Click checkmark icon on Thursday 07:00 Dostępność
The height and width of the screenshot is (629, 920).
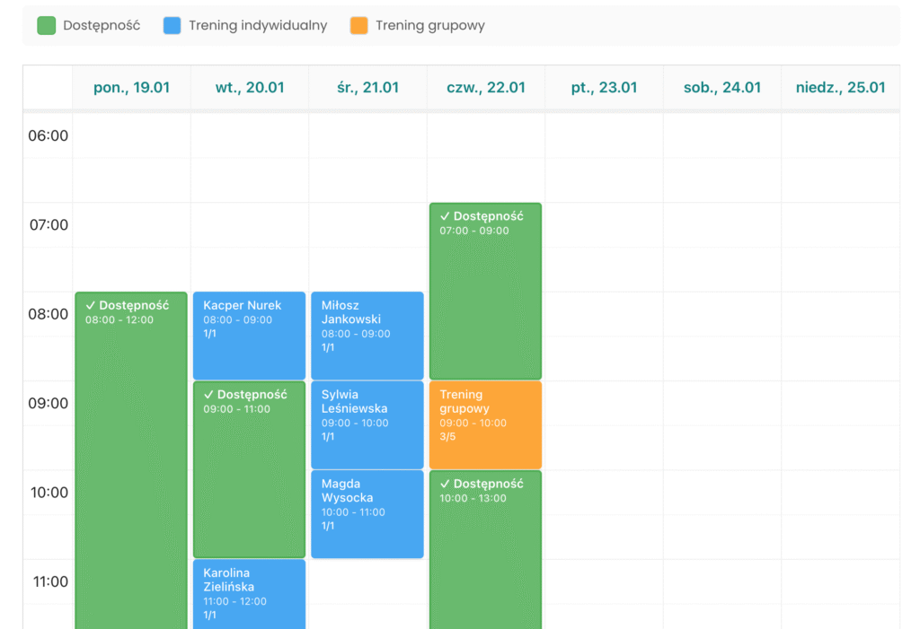coord(445,216)
